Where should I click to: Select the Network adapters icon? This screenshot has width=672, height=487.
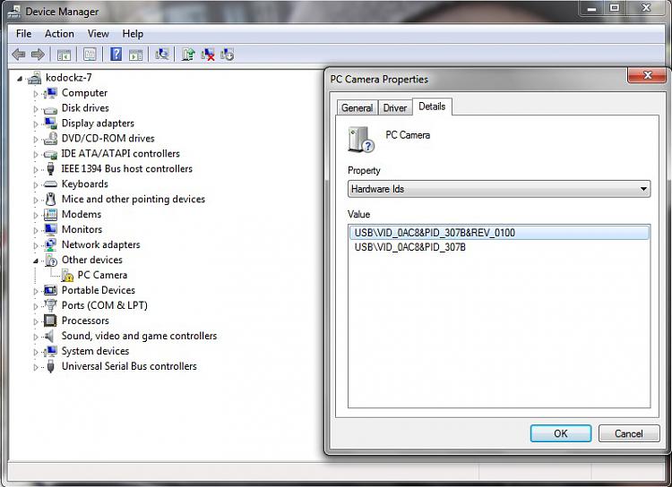click(x=50, y=244)
